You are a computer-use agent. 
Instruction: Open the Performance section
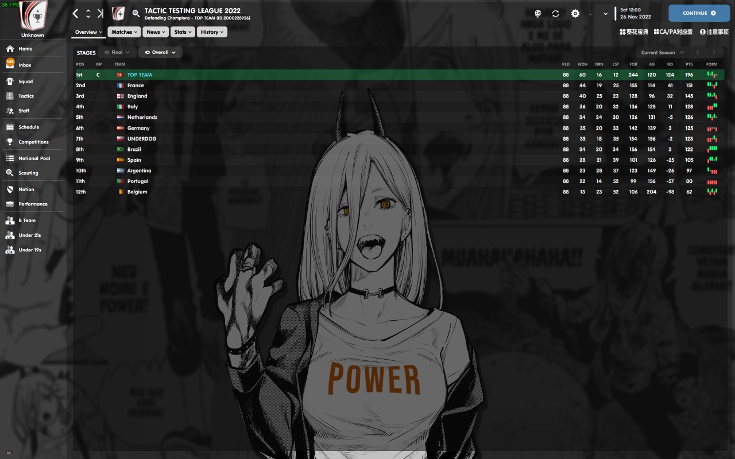[x=32, y=204]
